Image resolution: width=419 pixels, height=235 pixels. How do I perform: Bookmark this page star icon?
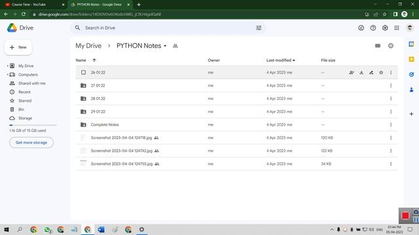pos(384,14)
